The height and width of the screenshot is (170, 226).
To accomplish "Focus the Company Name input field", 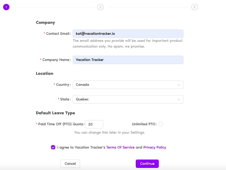I will click(128, 60).
